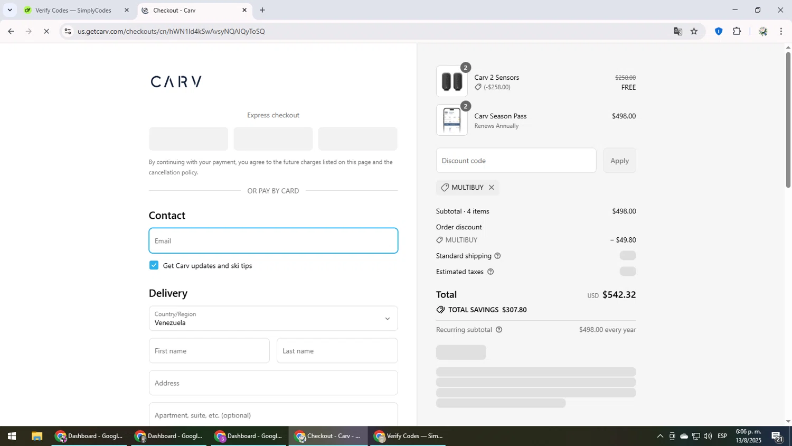Viewport: 792px width, 446px height.
Task: Open the volume control in system tray
Action: 708,436
